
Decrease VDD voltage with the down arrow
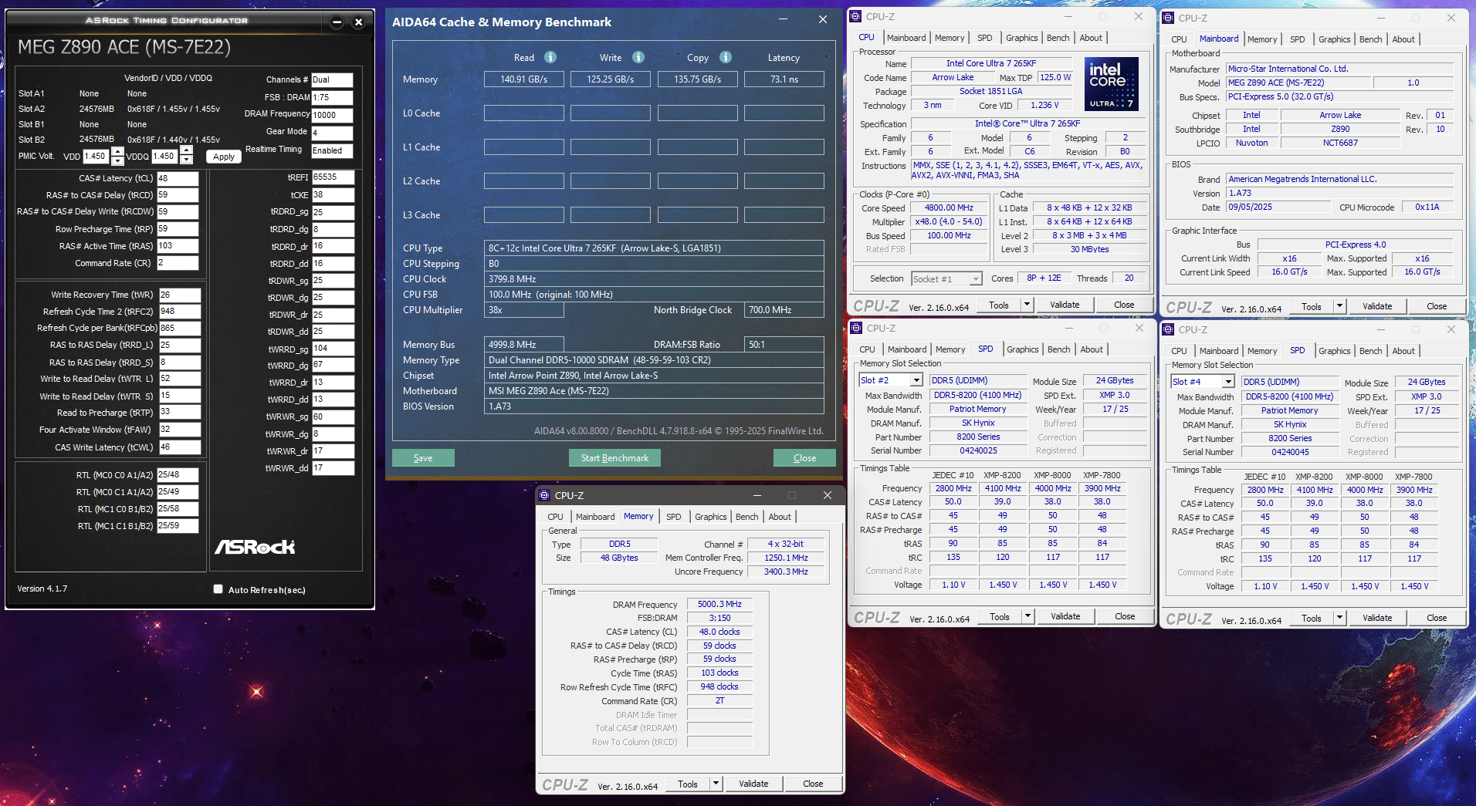(x=117, y=160)
